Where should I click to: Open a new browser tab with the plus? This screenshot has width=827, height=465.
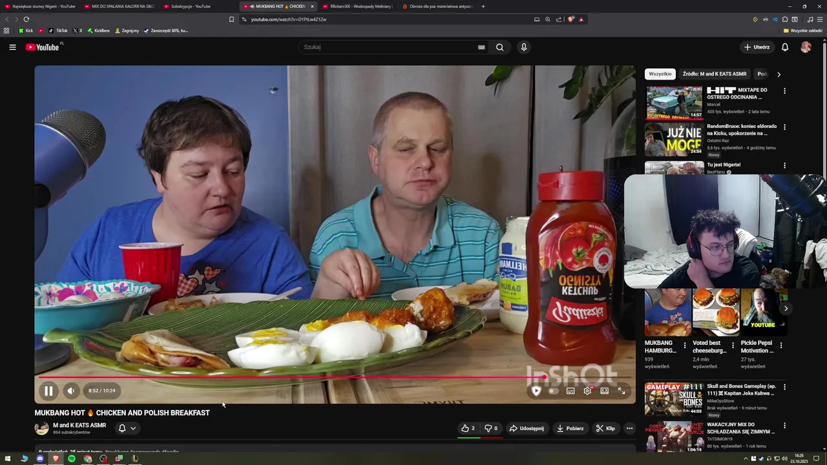[x=483, y=6]
